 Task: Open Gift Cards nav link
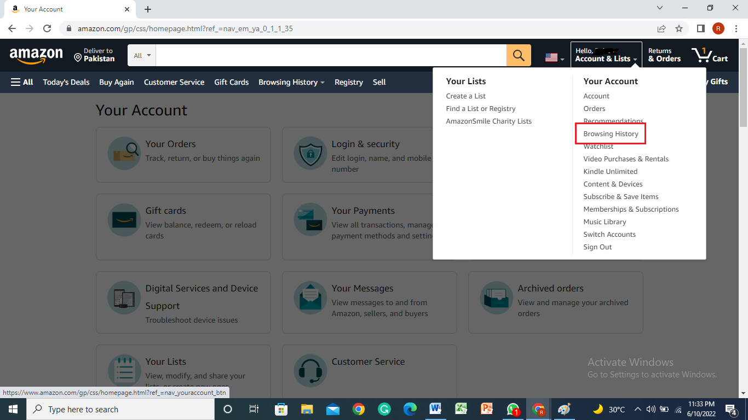[x=232, y=82]
